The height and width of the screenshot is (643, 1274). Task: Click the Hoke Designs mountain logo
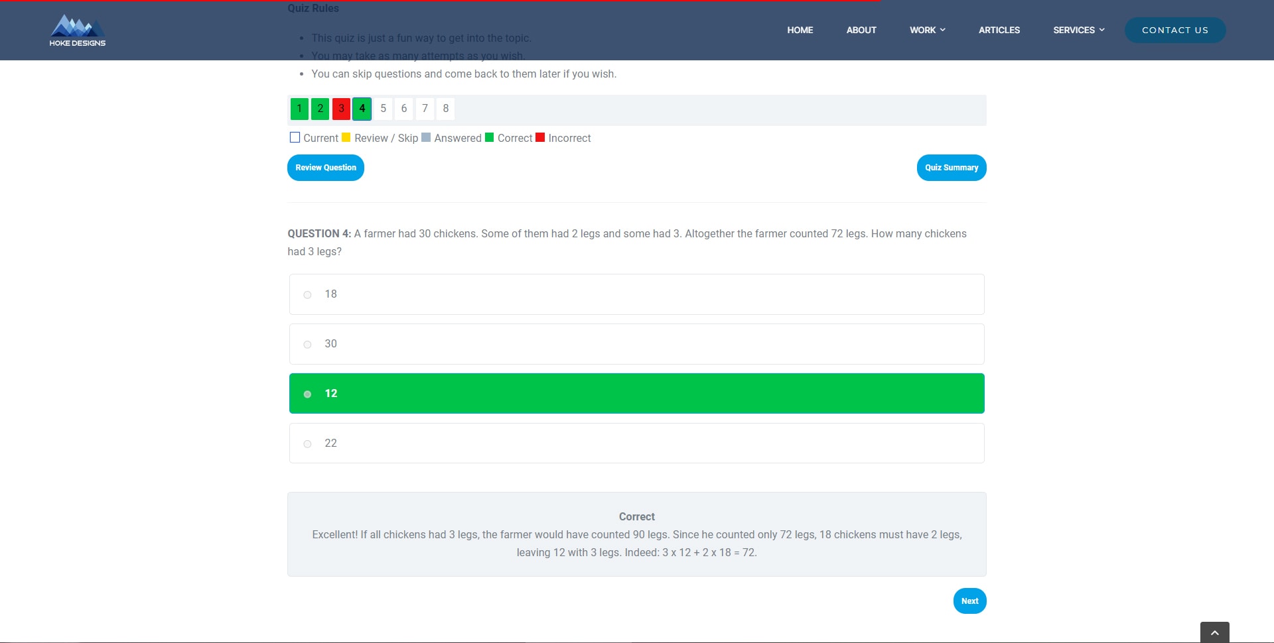tap(77, 30)
